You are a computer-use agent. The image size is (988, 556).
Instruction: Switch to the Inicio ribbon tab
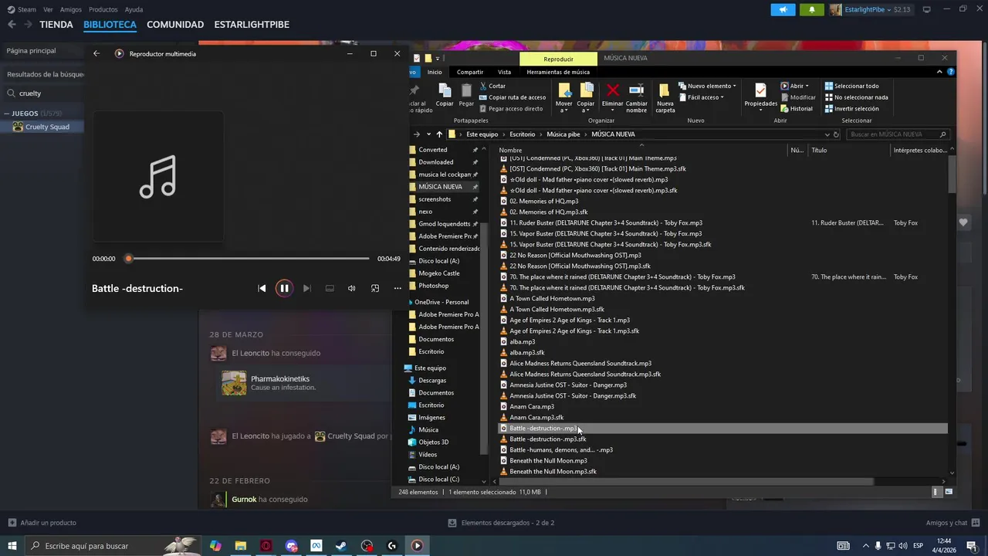point(435,72)
